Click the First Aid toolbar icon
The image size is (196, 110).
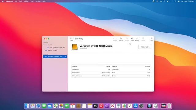point(121,38)
